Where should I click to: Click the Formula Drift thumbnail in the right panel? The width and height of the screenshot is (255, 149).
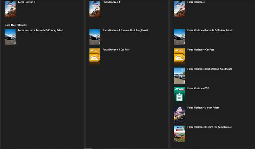click(179, 37)
